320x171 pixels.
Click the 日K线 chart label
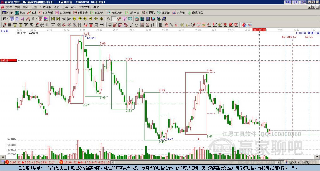tap(4, 31)
